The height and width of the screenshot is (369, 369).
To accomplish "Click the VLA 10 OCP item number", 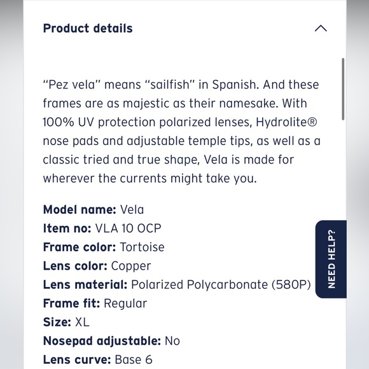I will (129, 228).
